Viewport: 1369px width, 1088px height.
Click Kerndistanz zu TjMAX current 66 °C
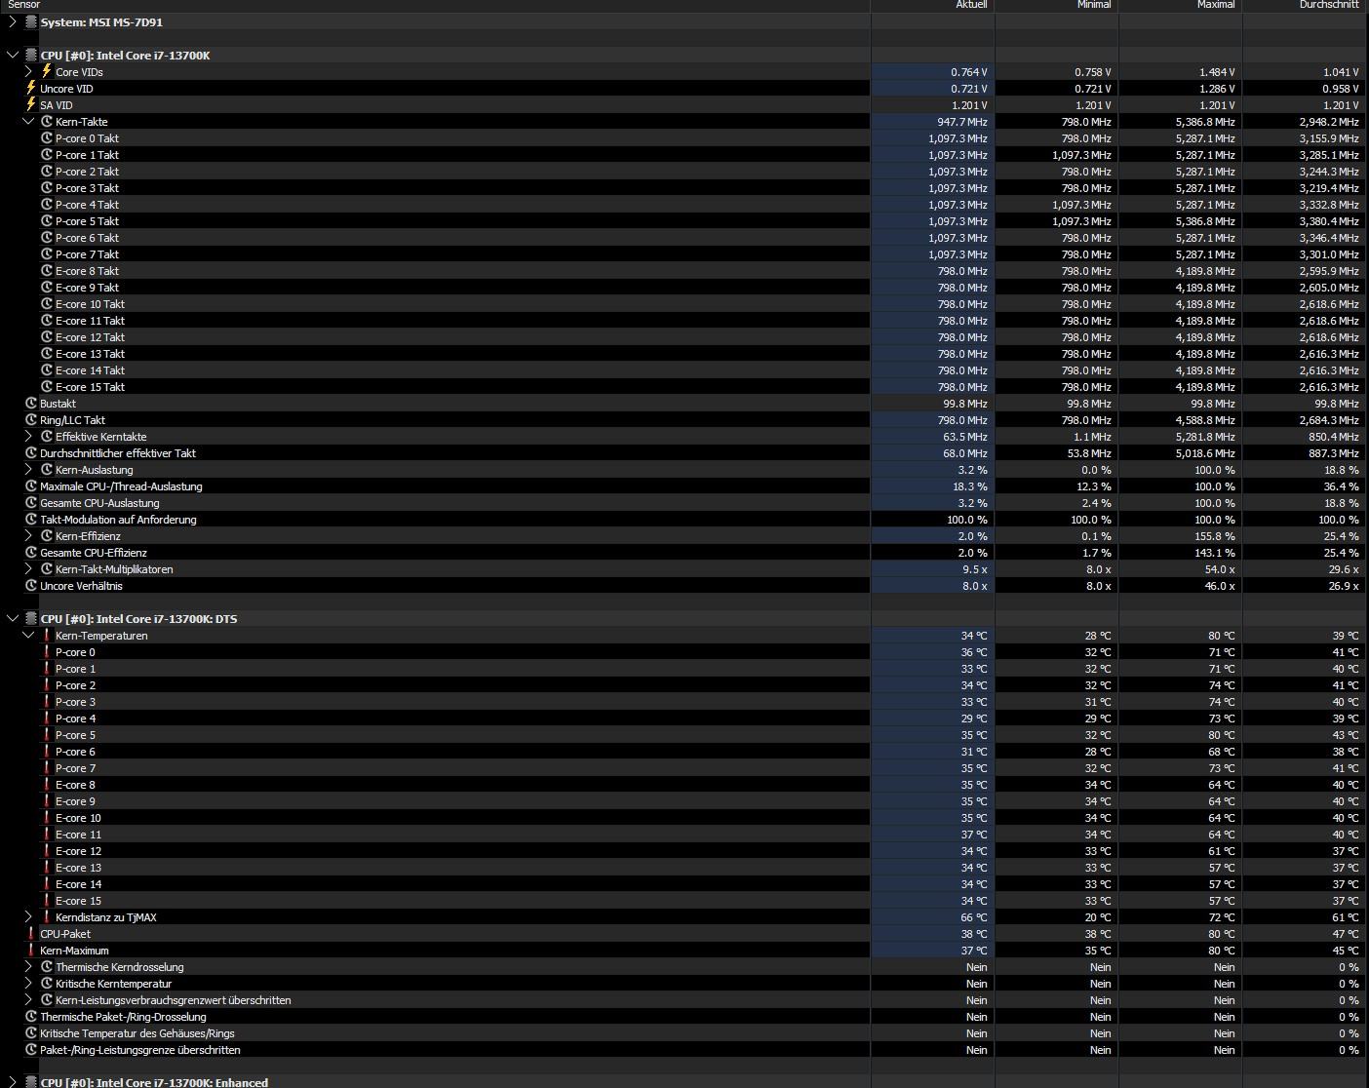(973, 917)
